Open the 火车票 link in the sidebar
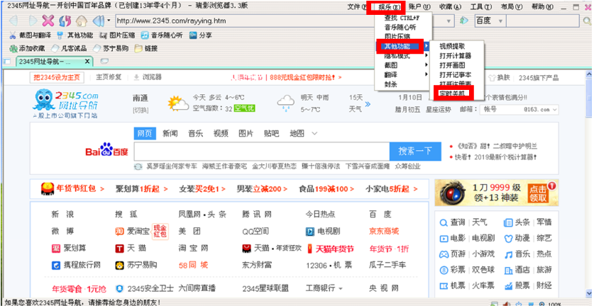The width and height of the screenshot is (594, 308). 483,286
